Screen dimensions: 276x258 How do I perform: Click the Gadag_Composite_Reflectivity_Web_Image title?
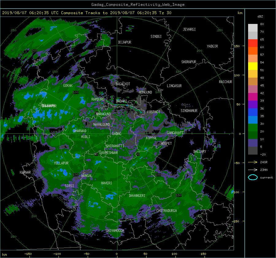138,5
